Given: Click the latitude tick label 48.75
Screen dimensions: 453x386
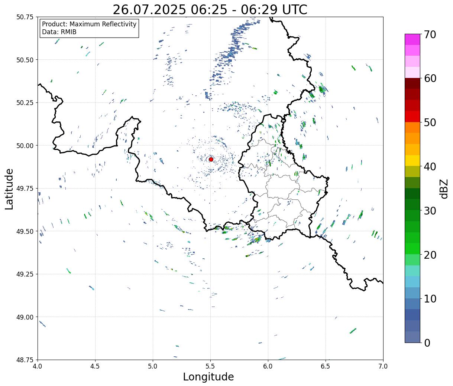Looking at the screenshot, I should pos(25,360).
